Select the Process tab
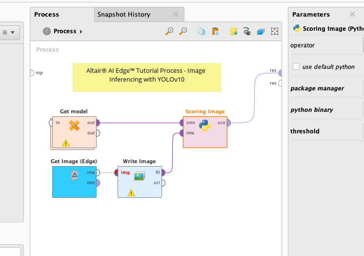This screenshot has height=256, width=364. coord(47,14)
